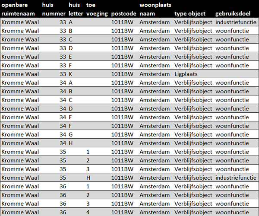Select huis letter 'K' cell
The image size is (259, 216).
click(71, 74)
